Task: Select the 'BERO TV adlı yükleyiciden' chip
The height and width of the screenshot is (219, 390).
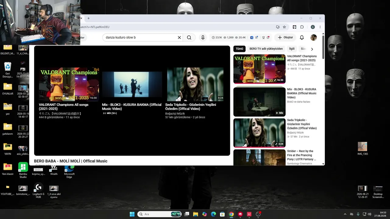Action: point(266,49)
